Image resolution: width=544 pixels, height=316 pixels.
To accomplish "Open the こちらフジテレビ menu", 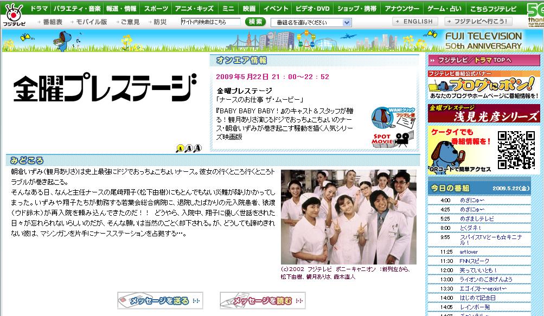I will [493, 8].
